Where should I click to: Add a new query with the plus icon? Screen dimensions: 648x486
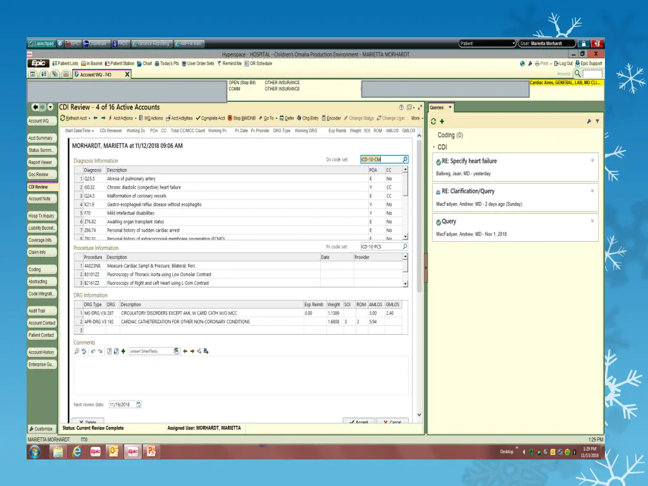pyautogui.click(x=442, y=121)
